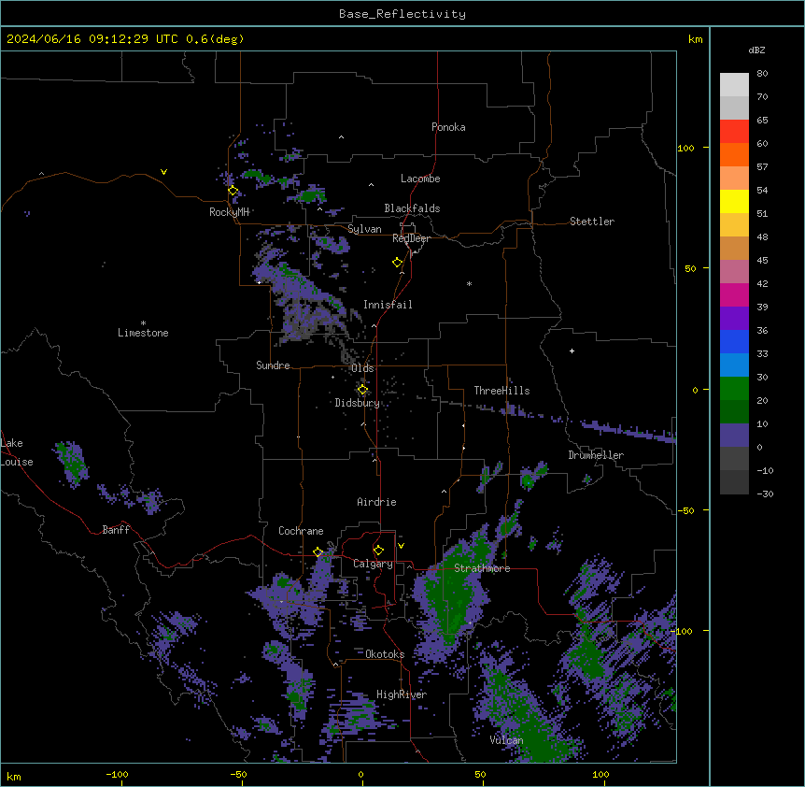The height and width of the screenshot is (787, 805).
Task: Click the Blackfalds city label
Action: pyautogui.click(x=412, y=208)
